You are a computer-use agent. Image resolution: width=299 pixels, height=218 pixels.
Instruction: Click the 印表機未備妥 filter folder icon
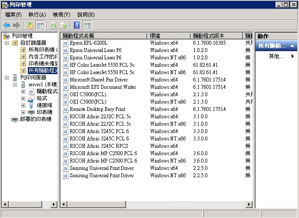pos(23,64)
